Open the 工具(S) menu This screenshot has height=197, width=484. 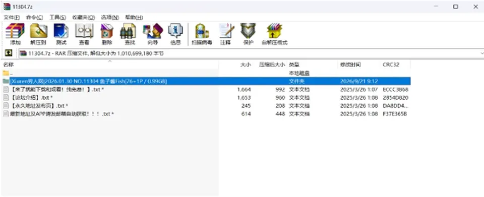point(57,17)
